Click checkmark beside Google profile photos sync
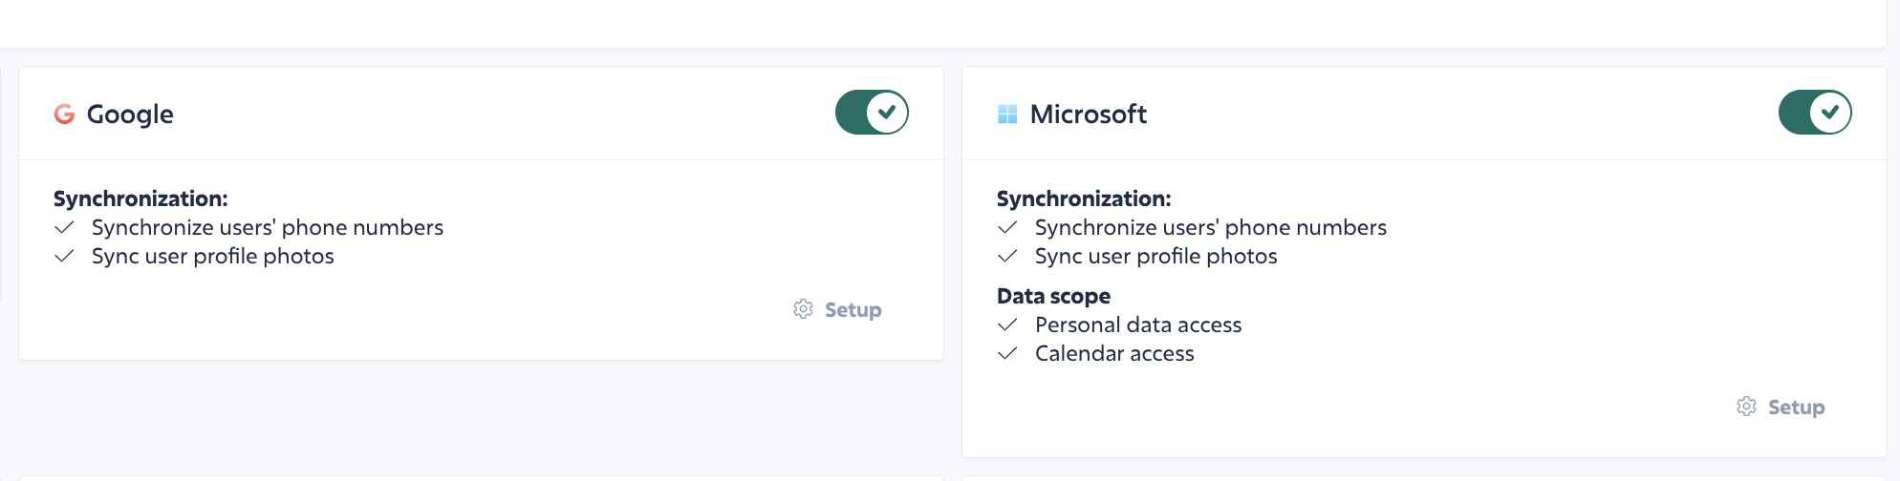Viewport: 1900px width, 481px height. [64, 256]
